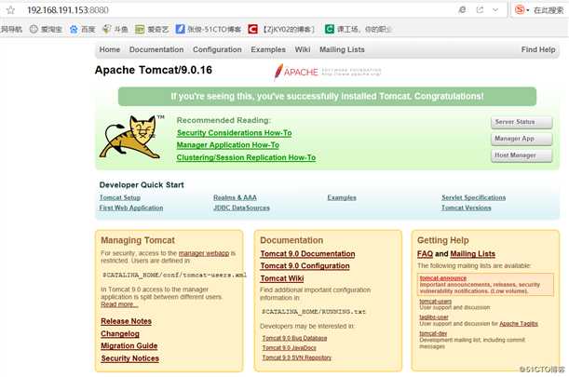Viewport: 569px width, 377px height.
Task: Expand the address bar history dropdown arrow
Action: point(495,10)
